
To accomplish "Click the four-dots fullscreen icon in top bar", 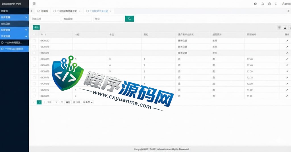I will 276,4.
